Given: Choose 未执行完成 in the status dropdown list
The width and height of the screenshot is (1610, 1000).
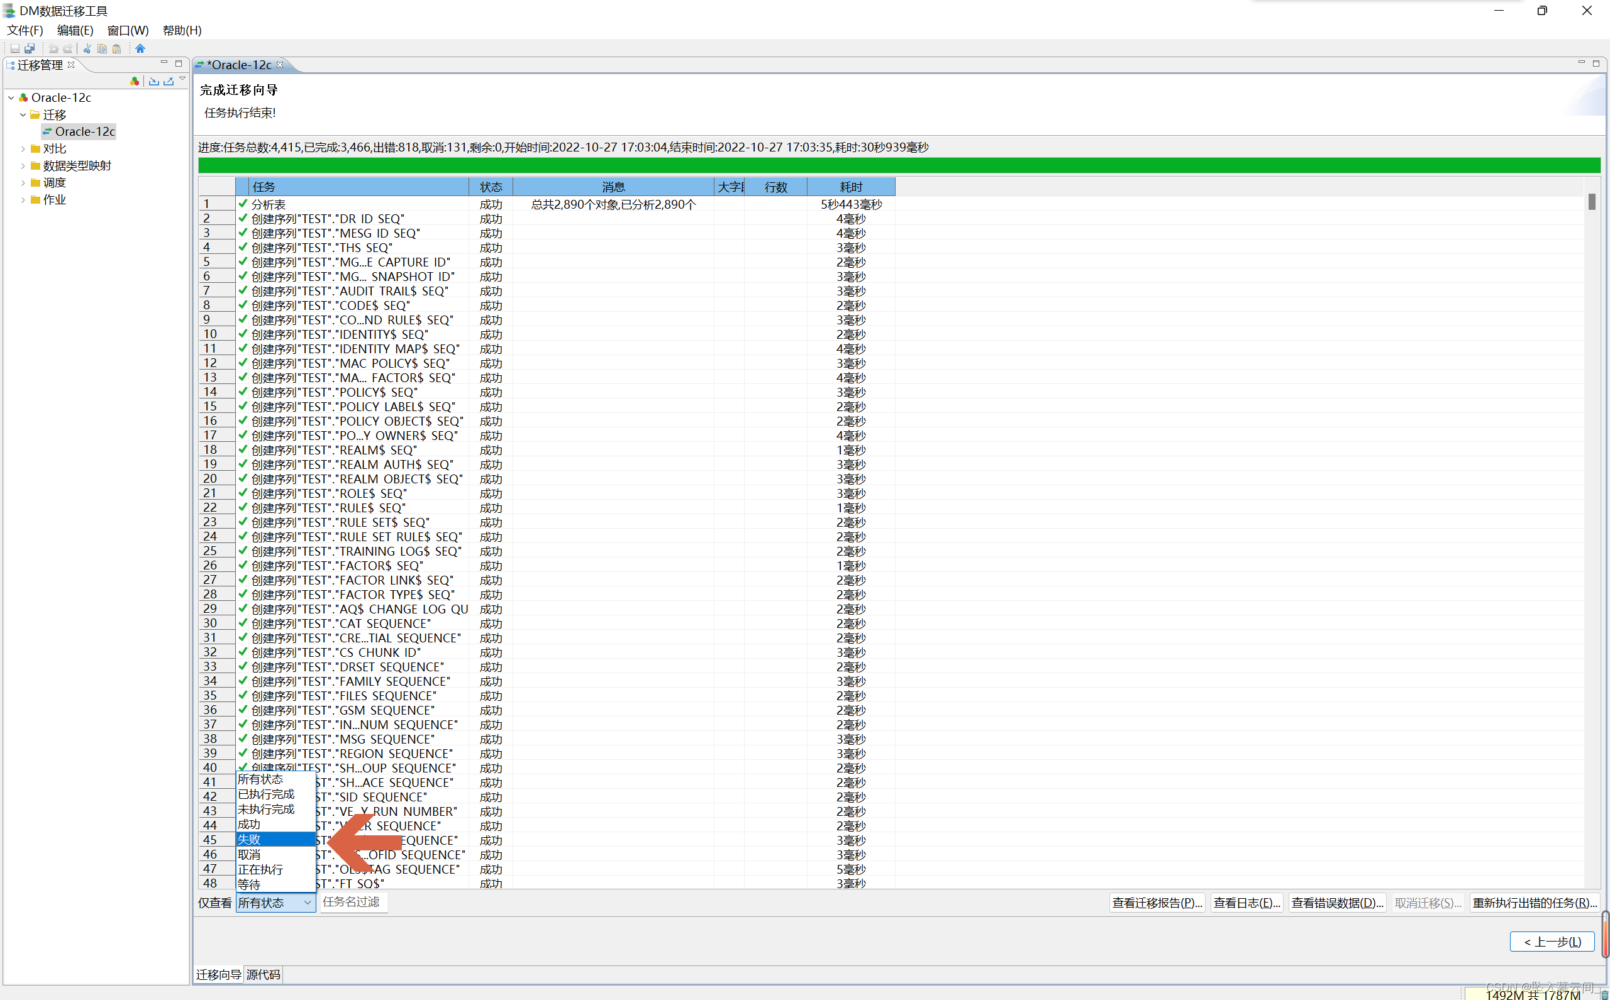Looking at the screenshot, I should pyautogui.click(x=275, y=809).
